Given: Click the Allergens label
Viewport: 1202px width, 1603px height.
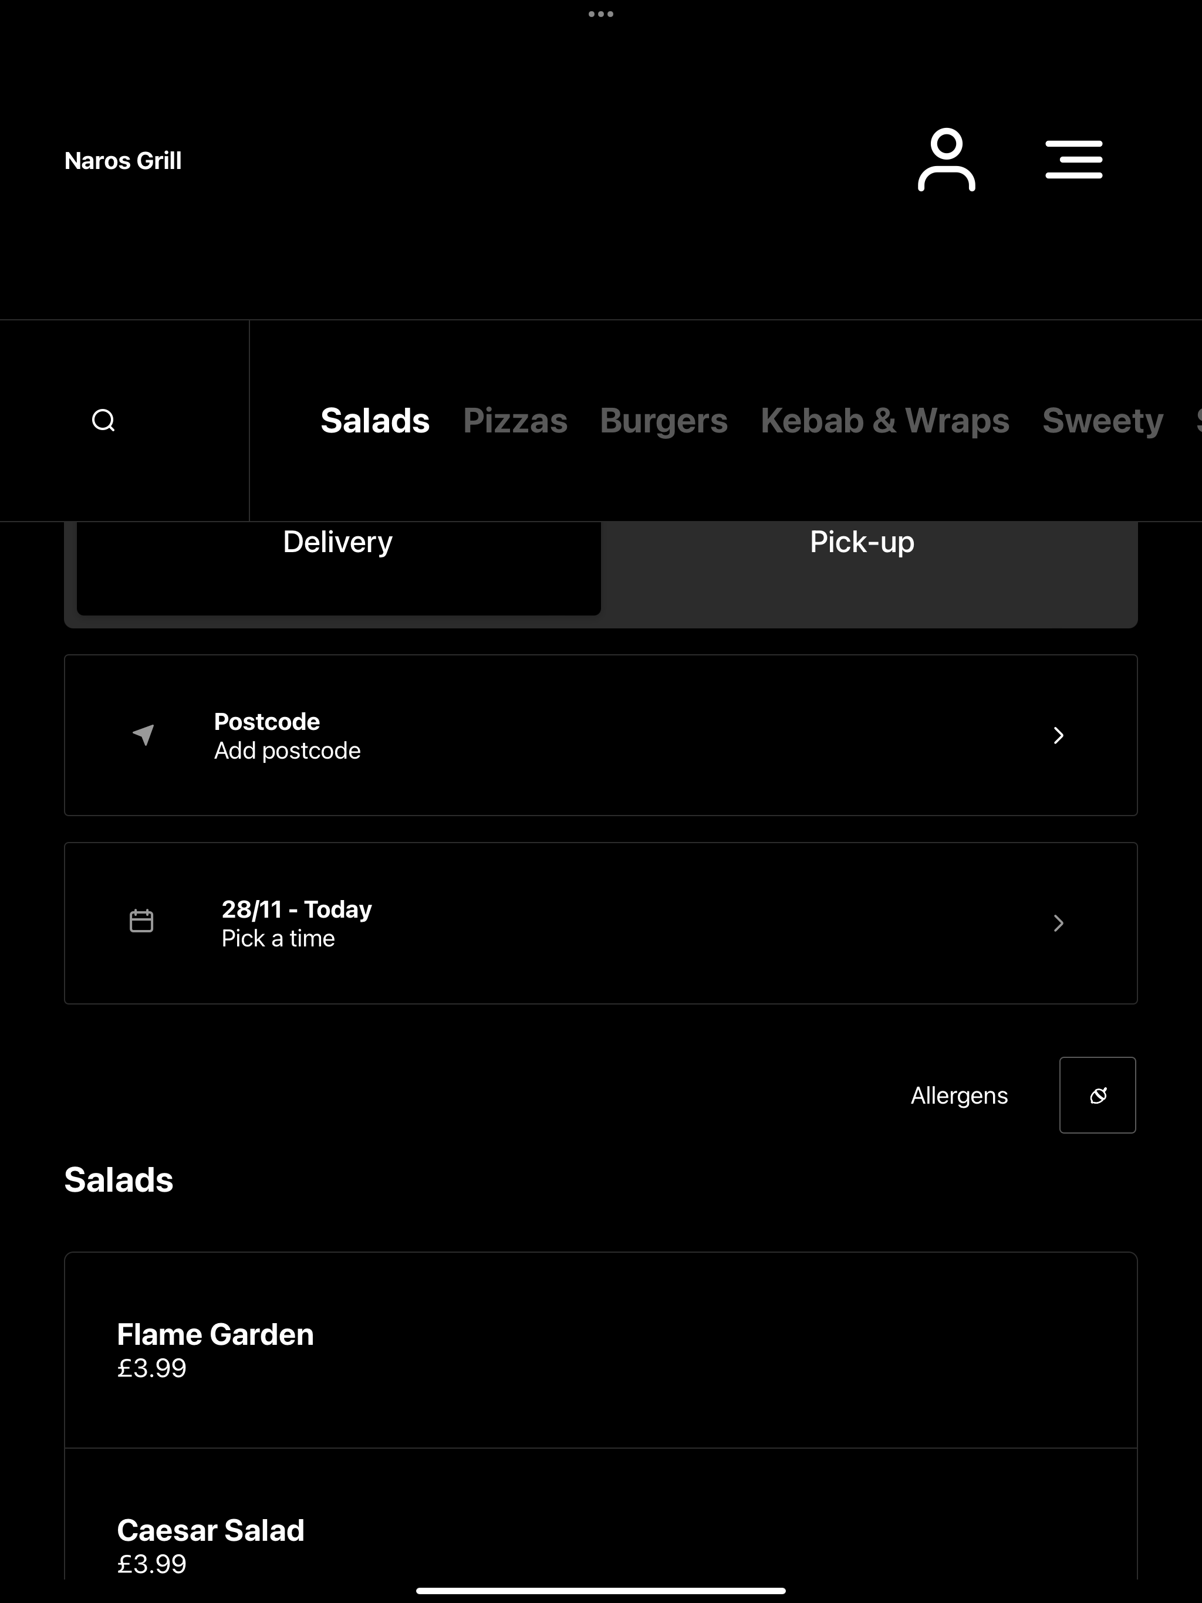Looking at the screenshot, I should [959, 1095].
